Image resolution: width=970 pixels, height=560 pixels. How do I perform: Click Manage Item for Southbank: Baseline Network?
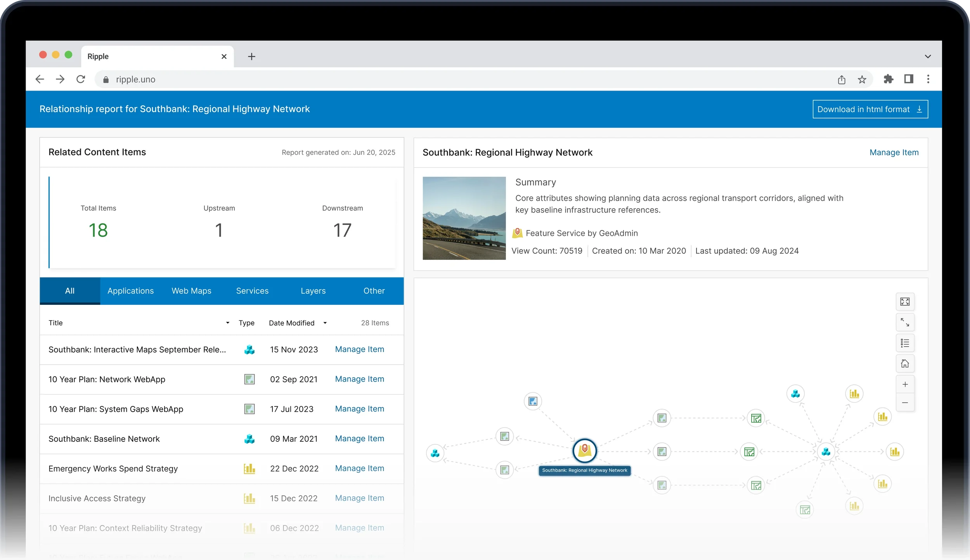359,439
